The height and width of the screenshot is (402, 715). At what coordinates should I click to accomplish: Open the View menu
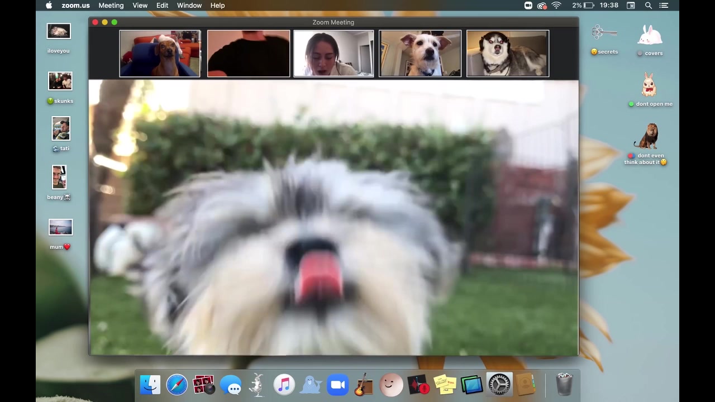click(140, 6)
